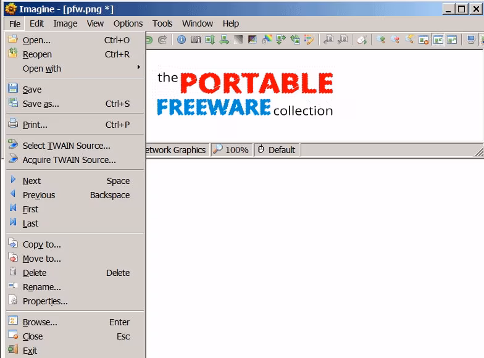Jump to Last image entry
Screen dimensions: 484x358
(75, 223)
